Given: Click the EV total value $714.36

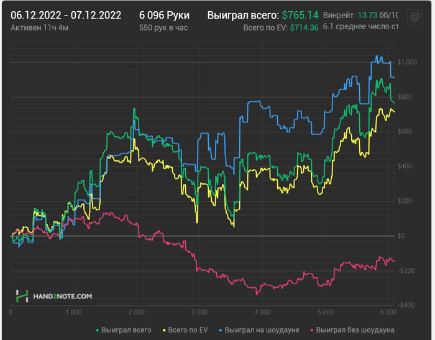Looking at the screenshot, I should click(304, 28).
